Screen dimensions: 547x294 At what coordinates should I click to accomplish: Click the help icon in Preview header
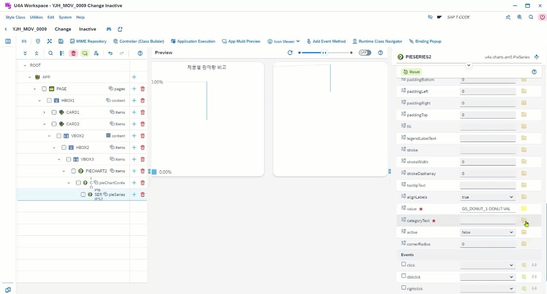click(380, 53)
